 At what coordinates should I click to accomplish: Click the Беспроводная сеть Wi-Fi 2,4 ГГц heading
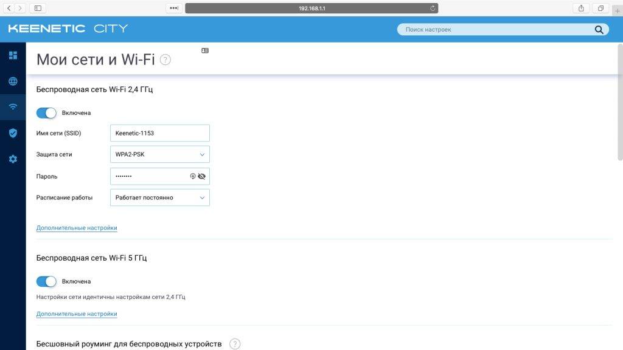94,89
